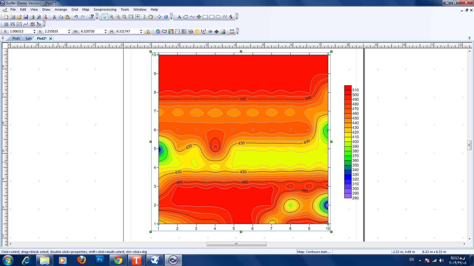Activate the Select arrow pointer tool
The image size is (474, 266).
105,17
